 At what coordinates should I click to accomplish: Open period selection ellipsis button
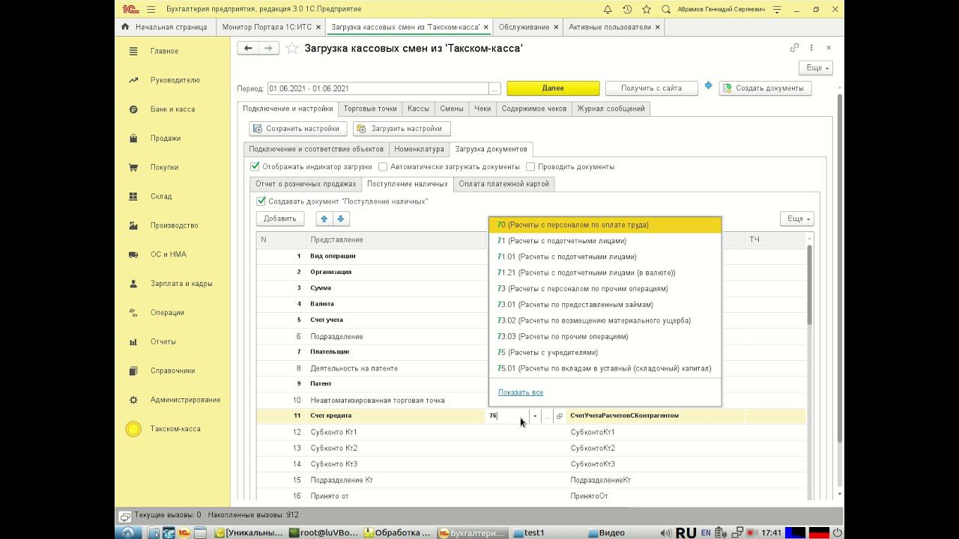494,88
